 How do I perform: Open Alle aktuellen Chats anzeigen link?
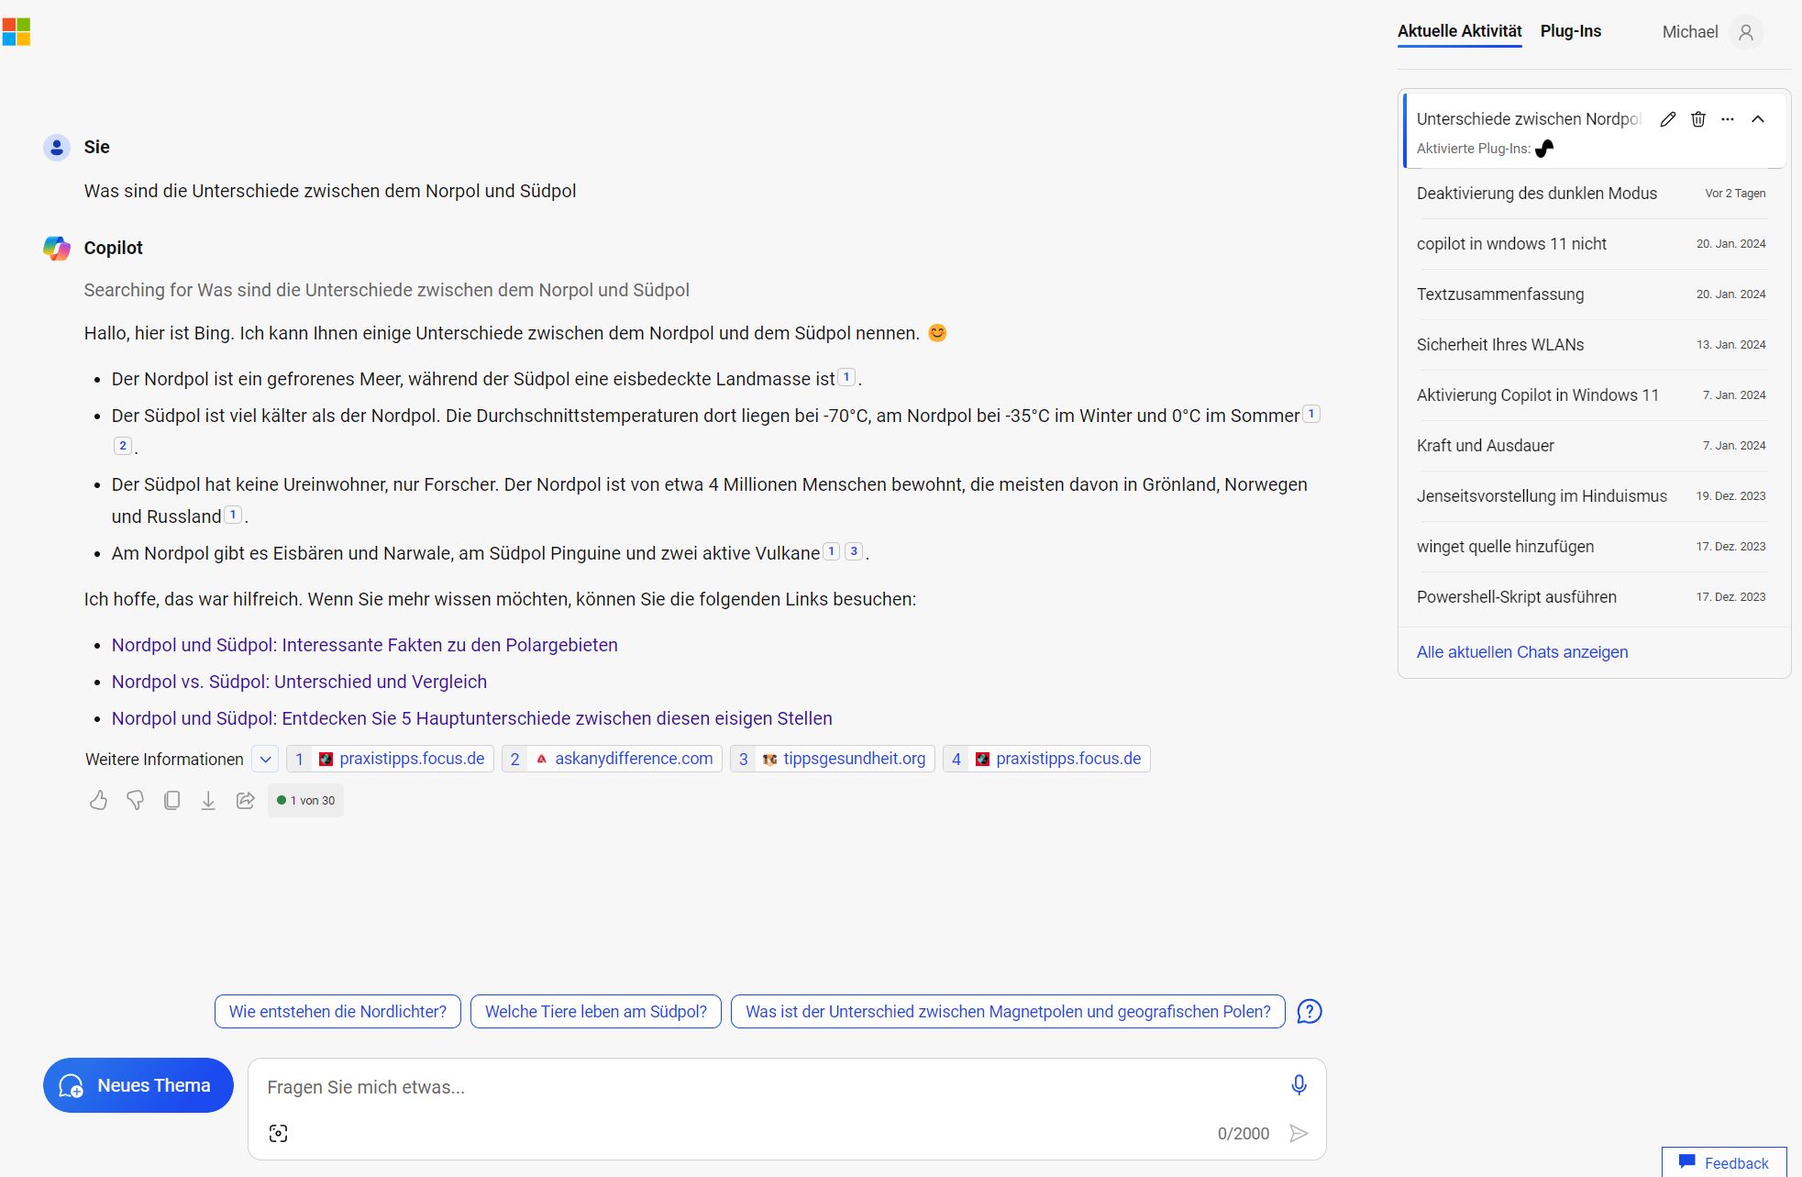(x=1522, y=652)
